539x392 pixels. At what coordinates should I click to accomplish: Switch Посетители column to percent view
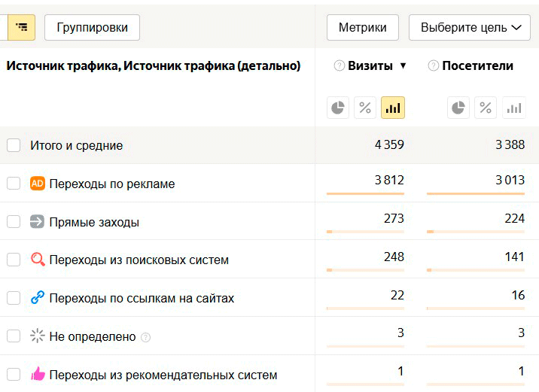(x=486, y=108)
